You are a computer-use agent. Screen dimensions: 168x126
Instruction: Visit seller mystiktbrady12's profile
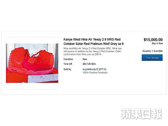90,69
